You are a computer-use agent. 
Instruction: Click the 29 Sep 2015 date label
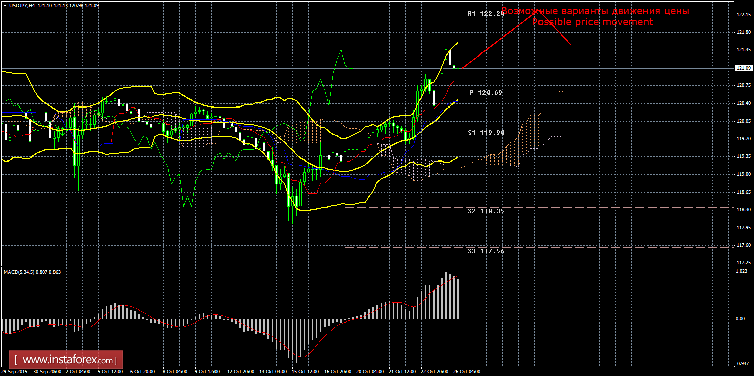(x=14, y=372)
